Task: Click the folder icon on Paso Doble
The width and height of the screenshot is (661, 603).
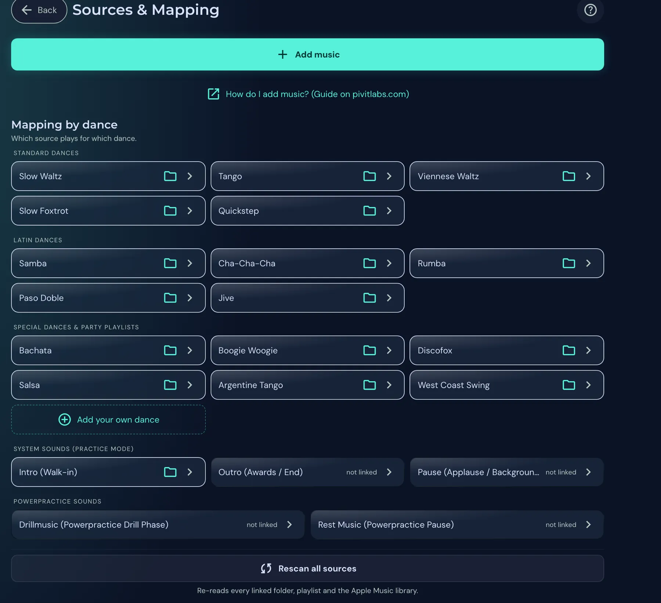Action: click(x=170, y=298)
